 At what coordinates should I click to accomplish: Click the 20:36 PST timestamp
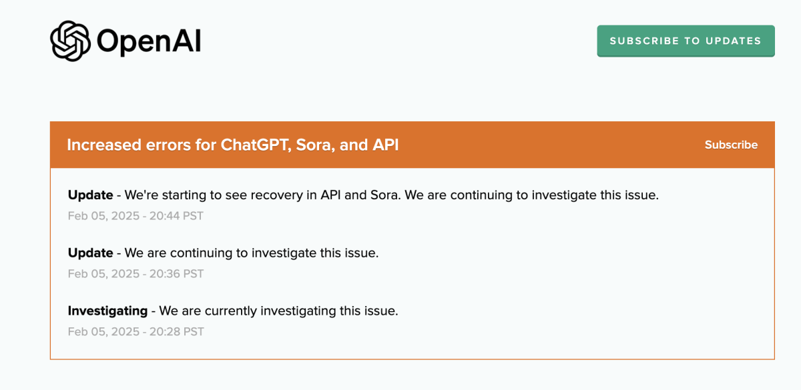click(x=136, y=274)
